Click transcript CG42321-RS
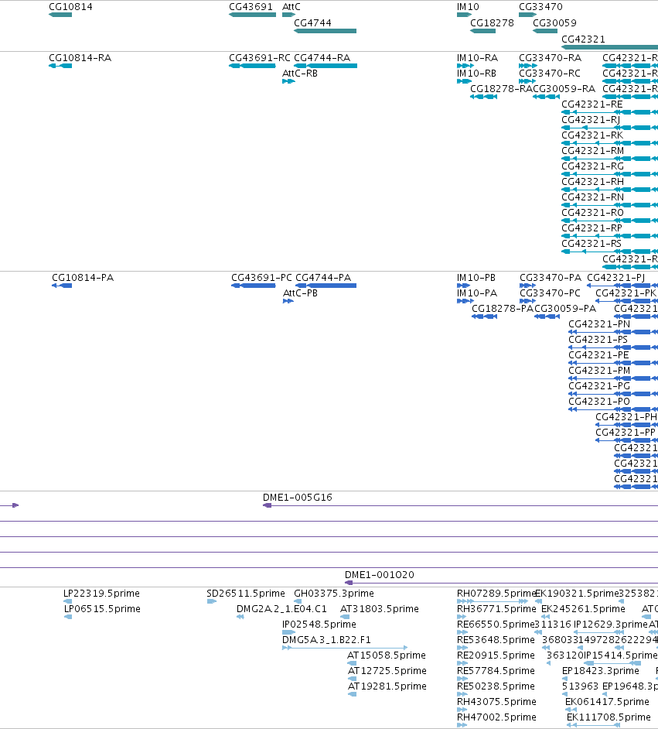 (610, 252)
